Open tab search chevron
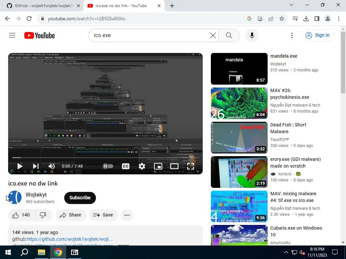Viewport: 346px width, 259px height. 292,5
